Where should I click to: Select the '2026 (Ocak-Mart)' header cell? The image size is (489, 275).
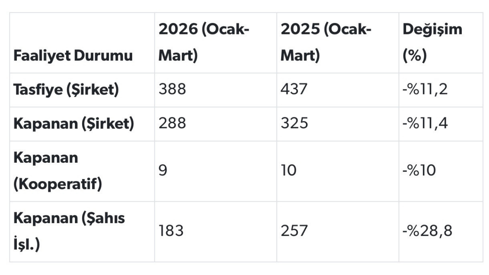pos(204,42)
